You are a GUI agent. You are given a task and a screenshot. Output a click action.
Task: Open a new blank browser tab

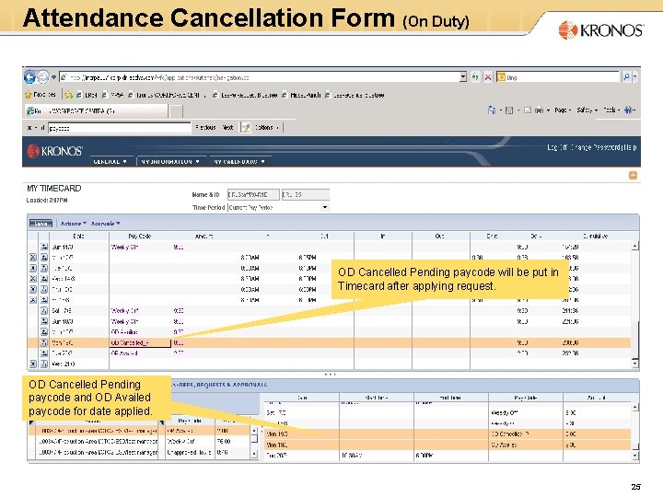pos(176,111)
